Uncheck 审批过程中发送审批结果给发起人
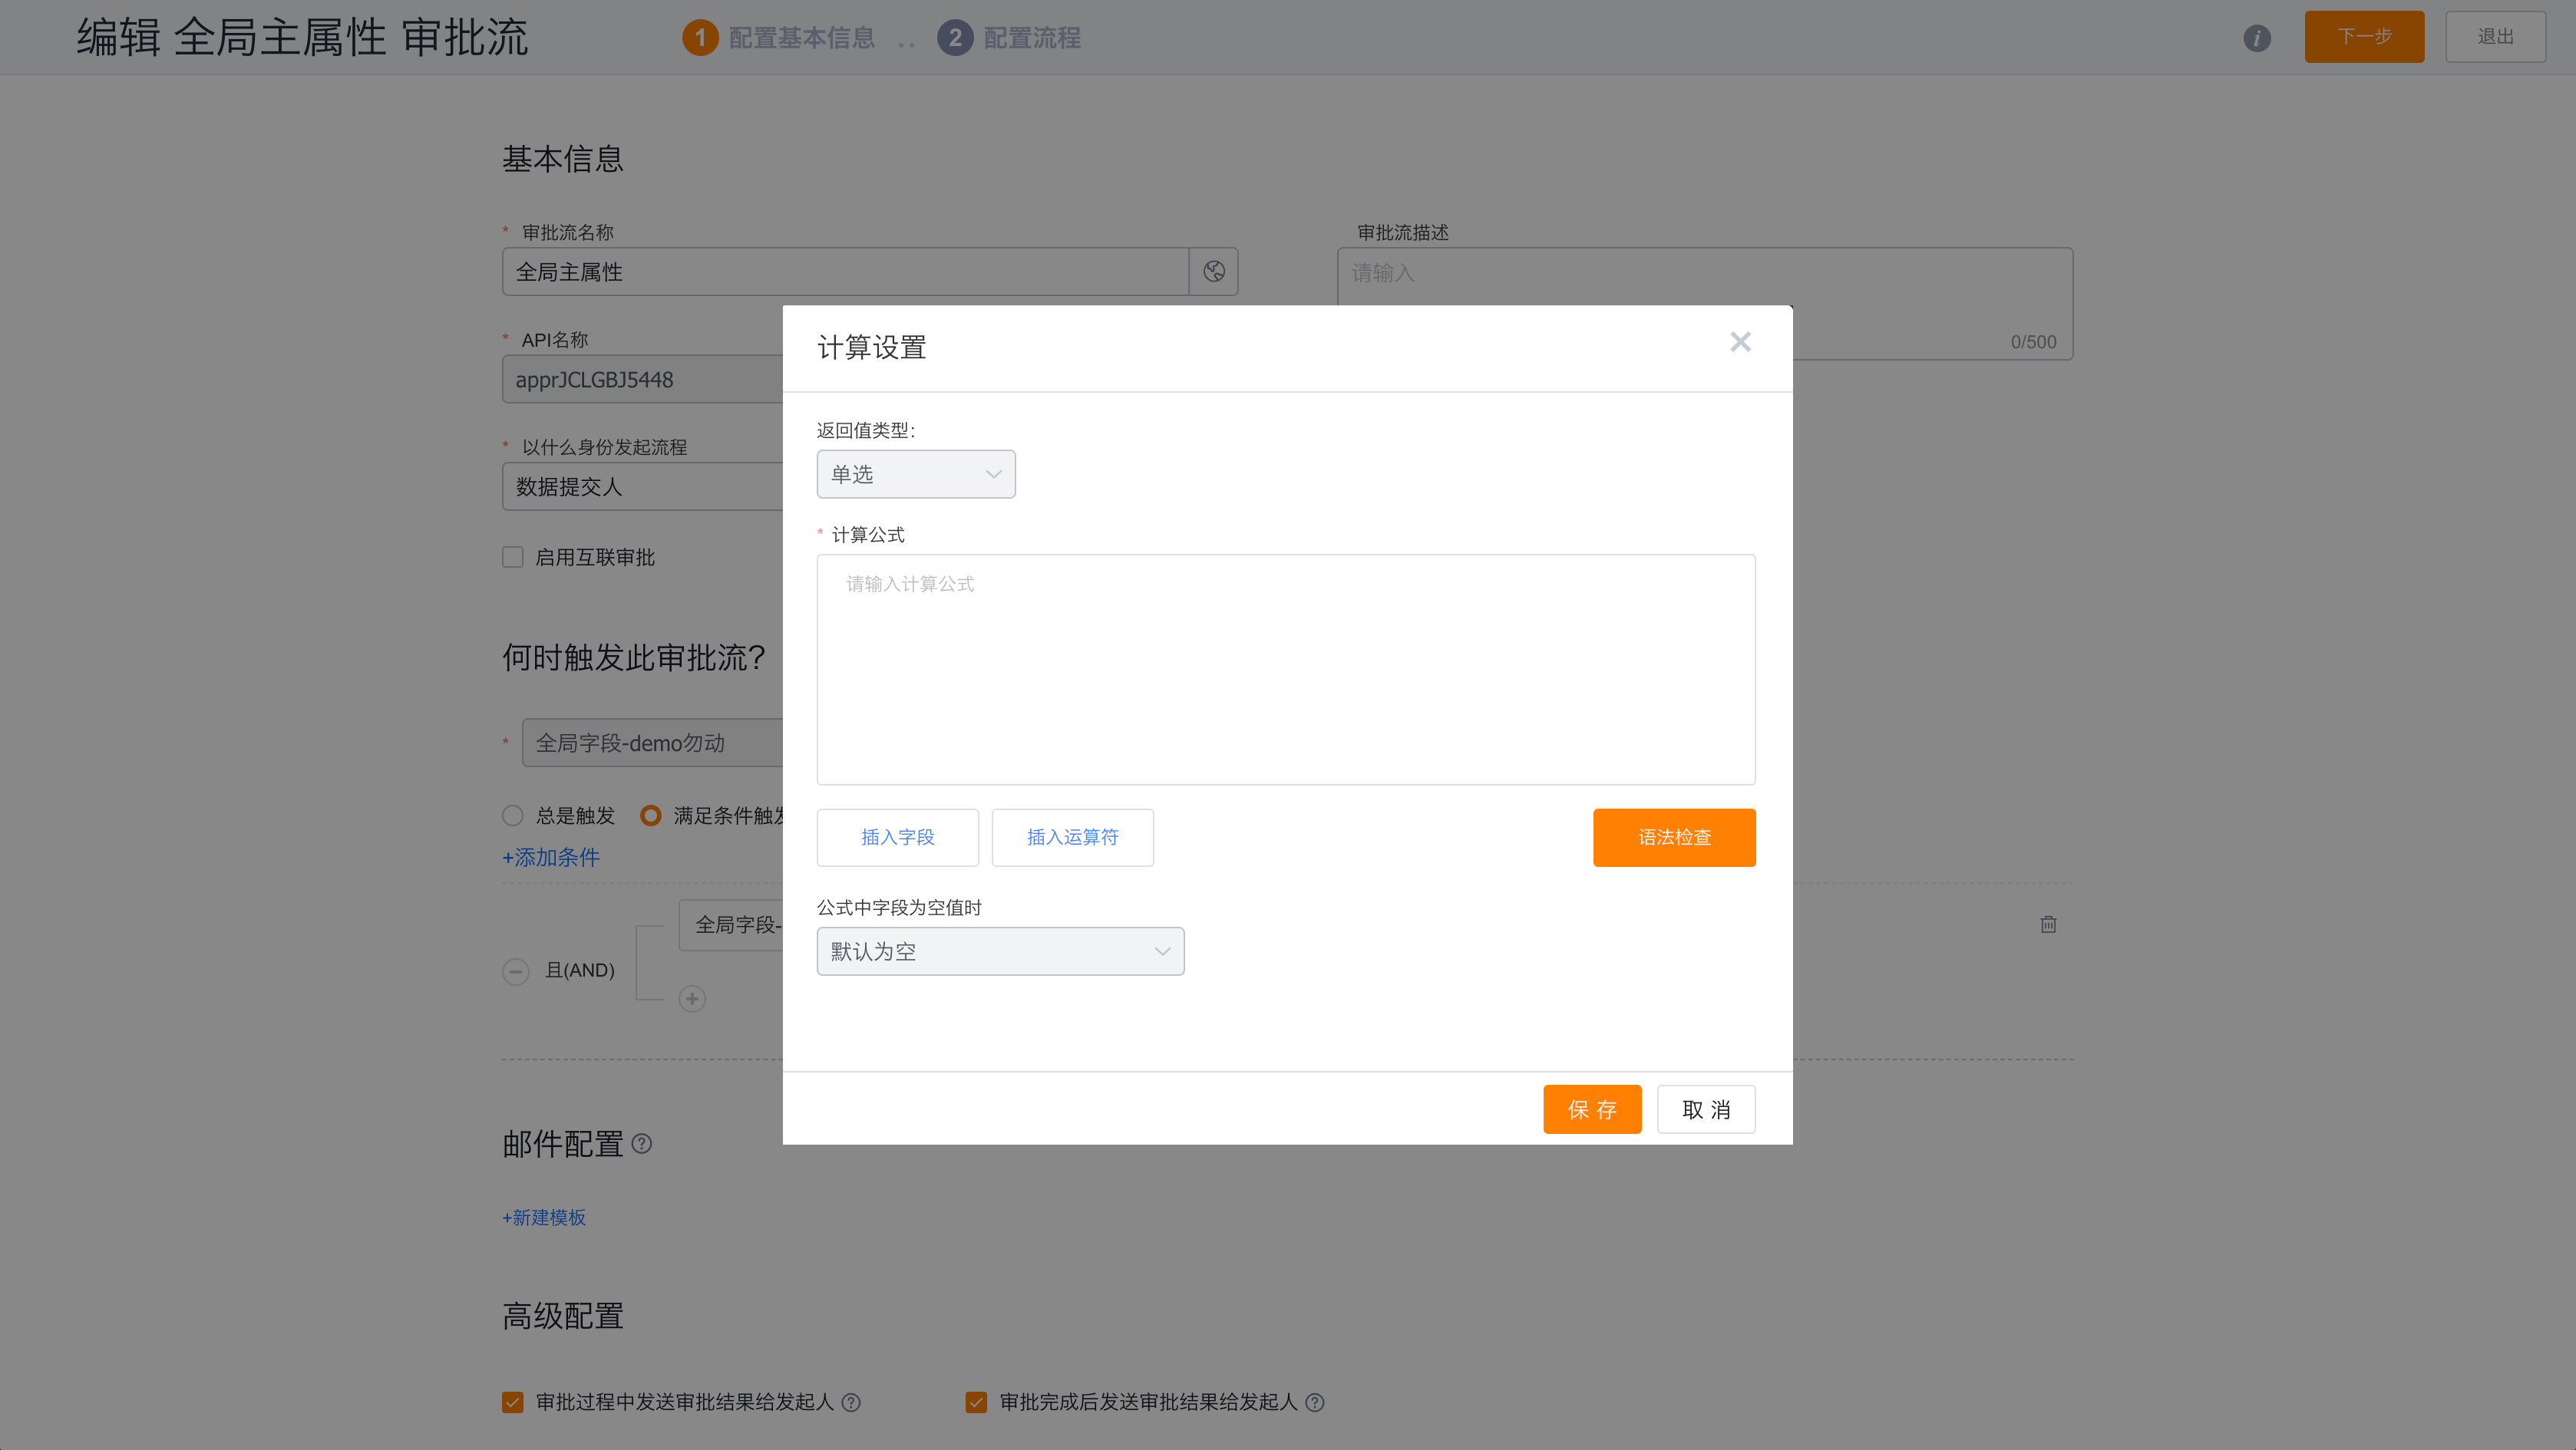 [513, 1402]
